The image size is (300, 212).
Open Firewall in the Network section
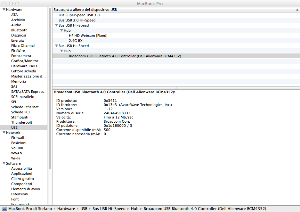(18, 138)
